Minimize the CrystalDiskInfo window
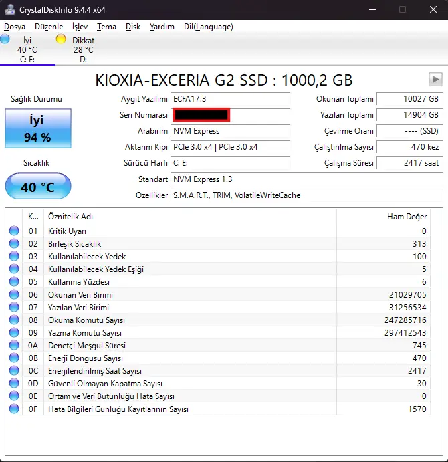The image size is (448, 462). pos(372,10)
